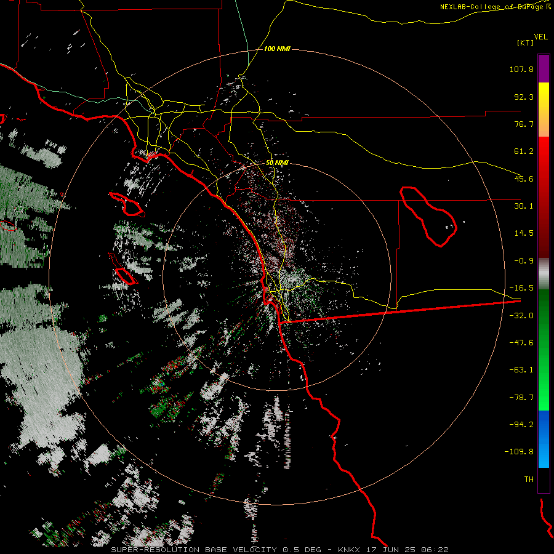Click the [KT] units label
The width and height of the screenshot is (554, 554).
click(526, 42)
